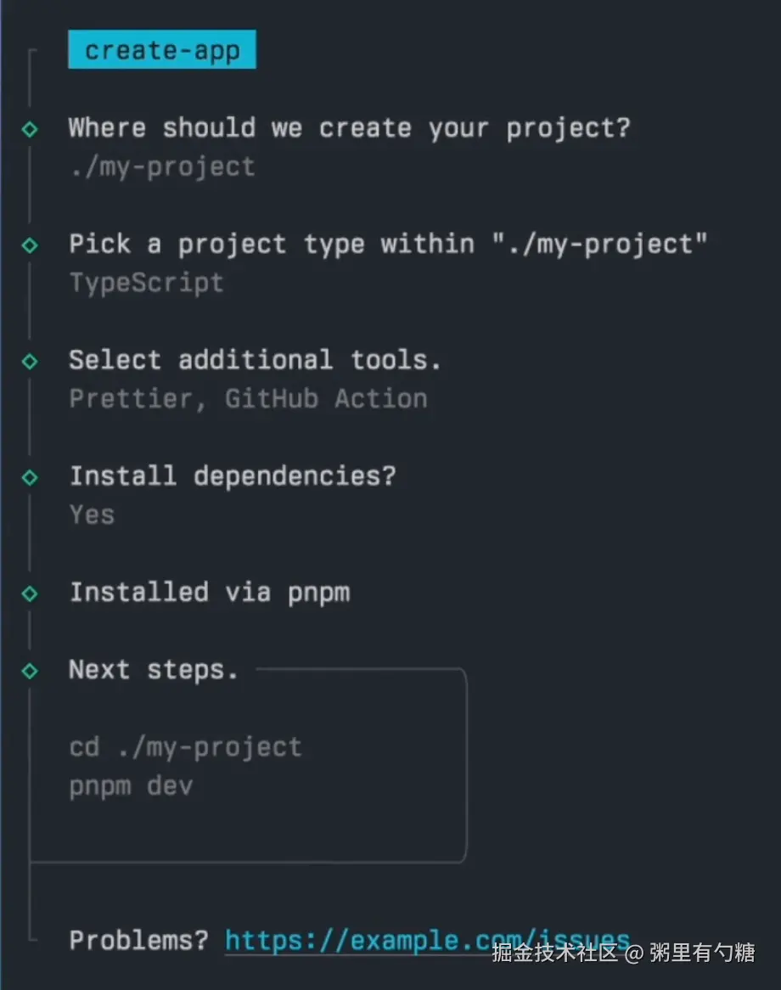The width and height of the screenshot is (781, 990).
Task: Click diamond marker beside project location question
Action: pyautogui.click(x=30, y=129)
